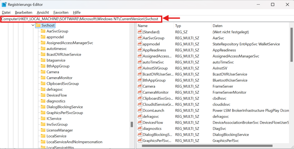Click the 'StateRepository EntAppSvc WalletService' data cell
This screenshot has width=294, height=149.
246,44
